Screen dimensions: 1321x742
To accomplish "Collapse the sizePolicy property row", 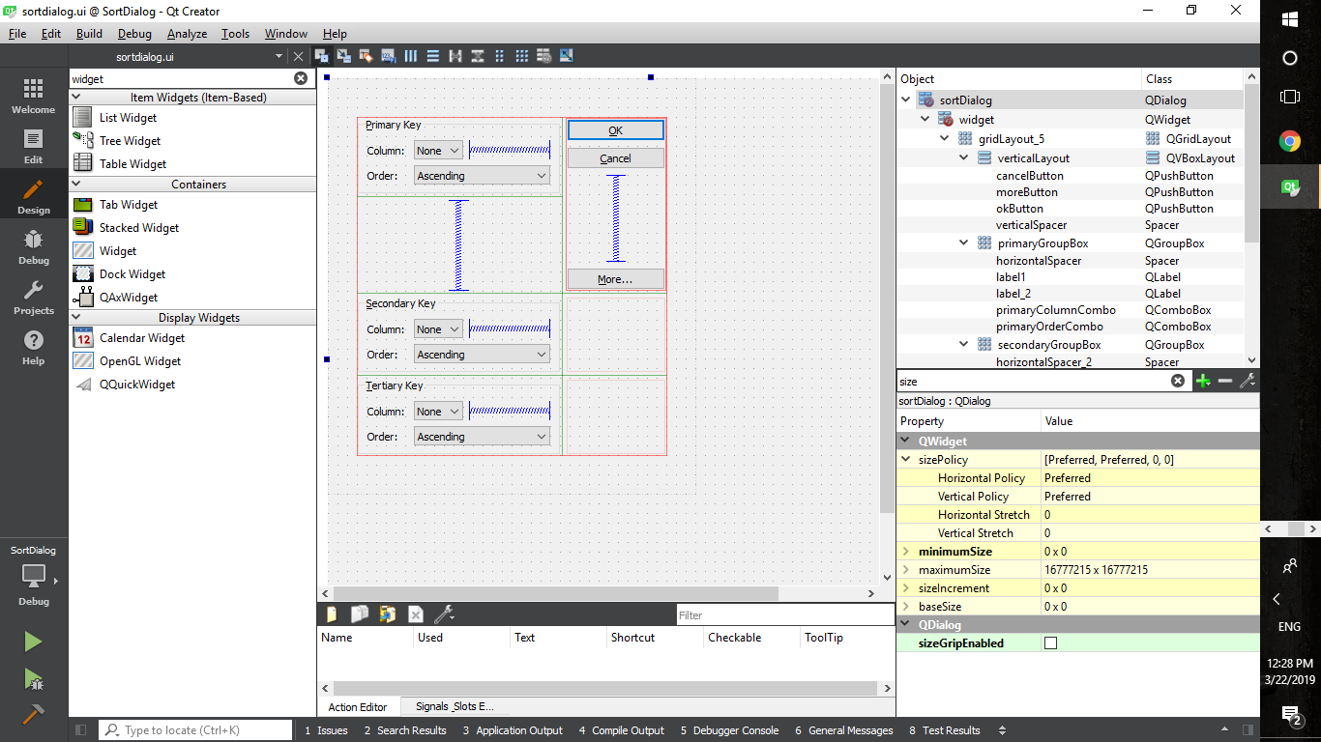I will 906,460.
